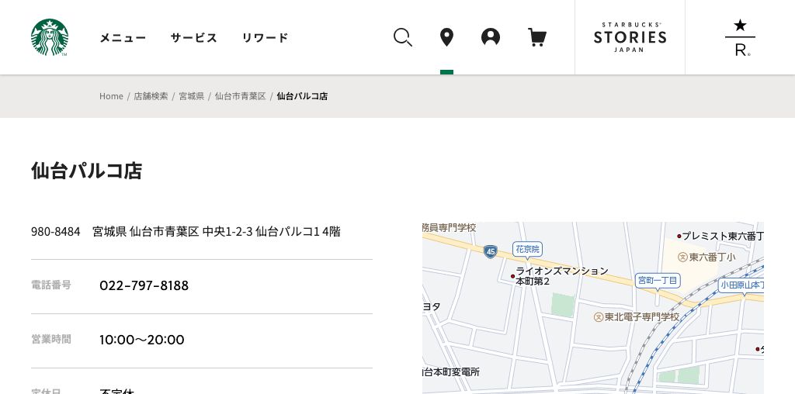Click the Starbucks siren logo

(49, 37)
